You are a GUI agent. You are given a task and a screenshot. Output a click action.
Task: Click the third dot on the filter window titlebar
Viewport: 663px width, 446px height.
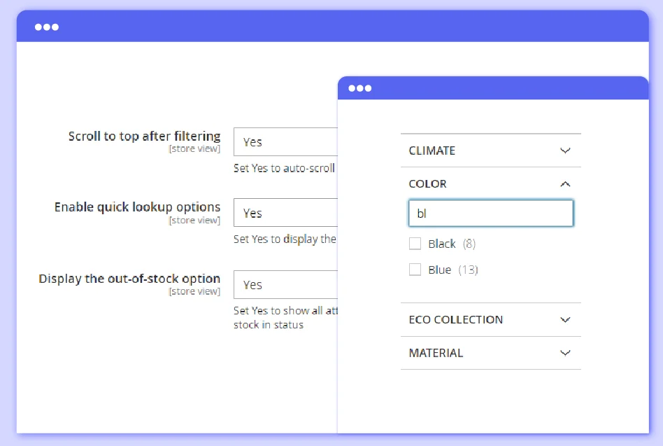tap(367, 88)
